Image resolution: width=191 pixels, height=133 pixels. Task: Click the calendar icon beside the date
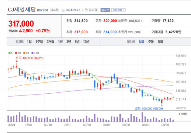click(x=62, y=10)
